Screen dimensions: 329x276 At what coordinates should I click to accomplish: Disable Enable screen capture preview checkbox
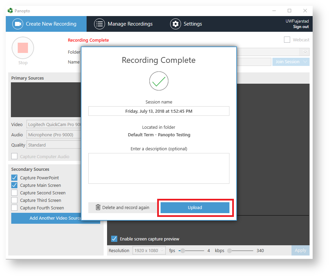click(x=114, y=239)
